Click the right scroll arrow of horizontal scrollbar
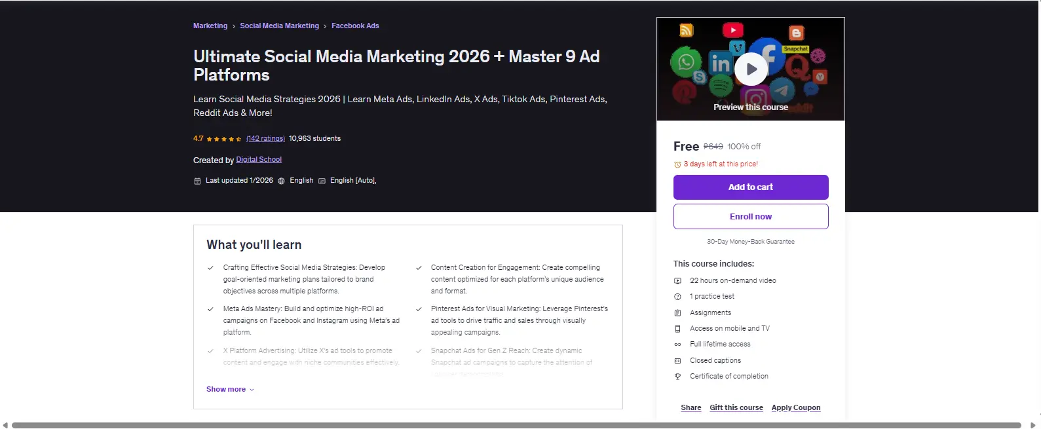Viewport: 1041px width, 429px height. click(x=1033, y=425)
